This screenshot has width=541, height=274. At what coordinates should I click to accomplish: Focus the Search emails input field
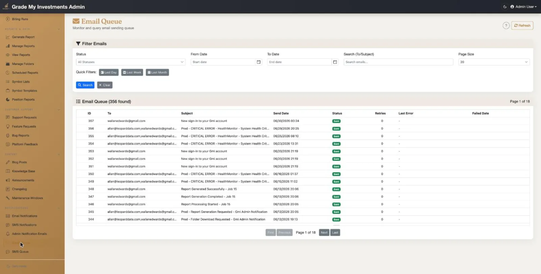point(398,62)
